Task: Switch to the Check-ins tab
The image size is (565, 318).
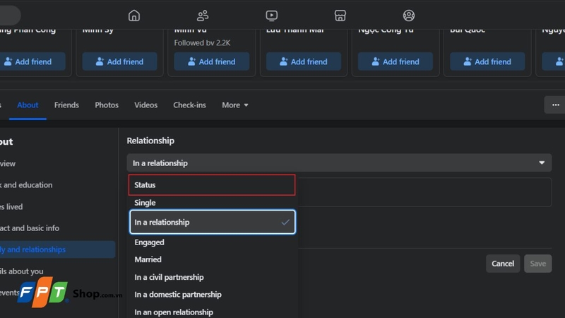Action: tap(189, 105)
